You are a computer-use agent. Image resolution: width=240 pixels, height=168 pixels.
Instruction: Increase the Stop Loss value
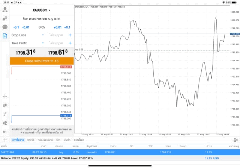click(70, 35)
